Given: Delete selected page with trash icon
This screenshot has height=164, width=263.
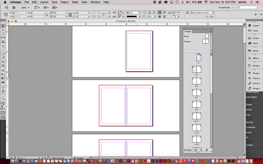Looking at the screenshot, I should [x=207, y=150].
